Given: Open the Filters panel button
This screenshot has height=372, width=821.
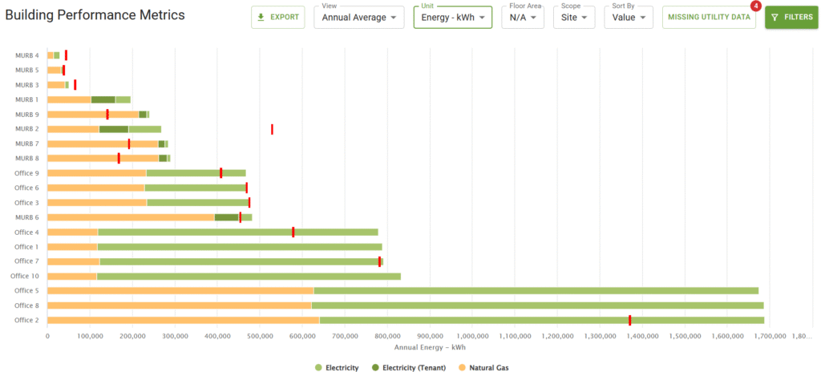Looking at the screenshot, I should click(791, 17).
